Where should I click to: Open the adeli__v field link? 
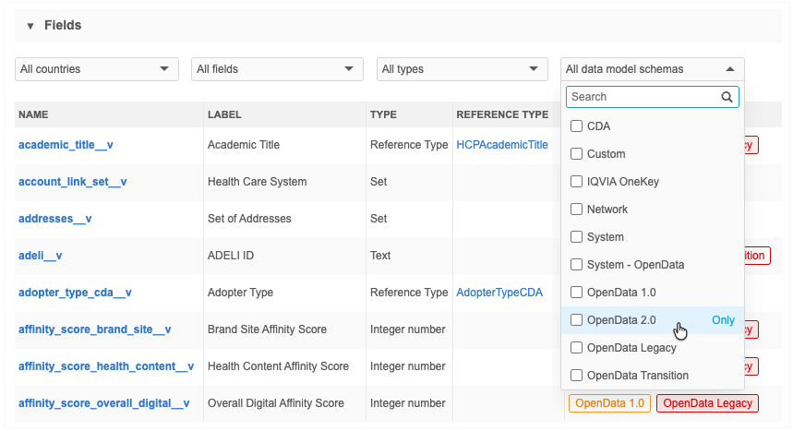tap(40, 256)
